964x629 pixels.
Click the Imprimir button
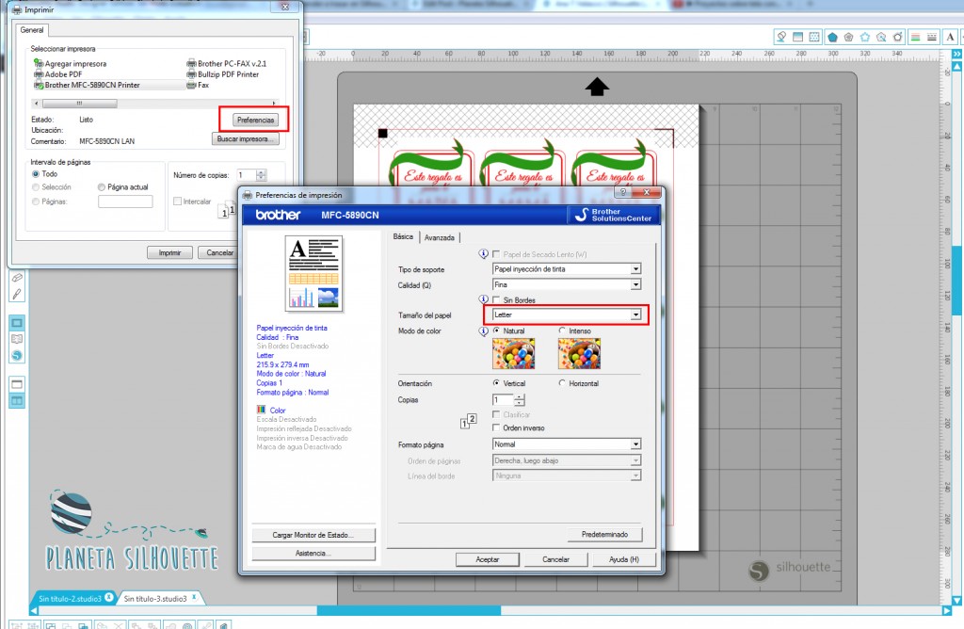(x=169, y=252)
